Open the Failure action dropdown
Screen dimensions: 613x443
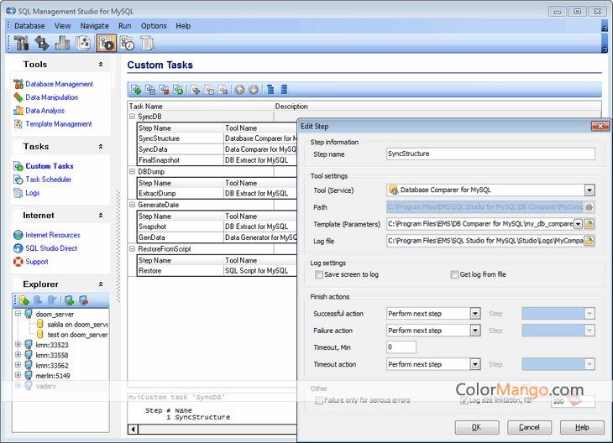point(475,331)
